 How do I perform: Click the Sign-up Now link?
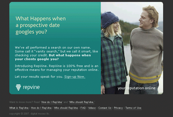[x=75, y=77]
